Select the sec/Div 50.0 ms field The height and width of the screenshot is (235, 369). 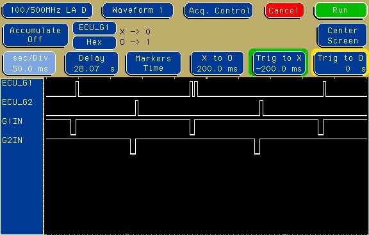point(29,63)
